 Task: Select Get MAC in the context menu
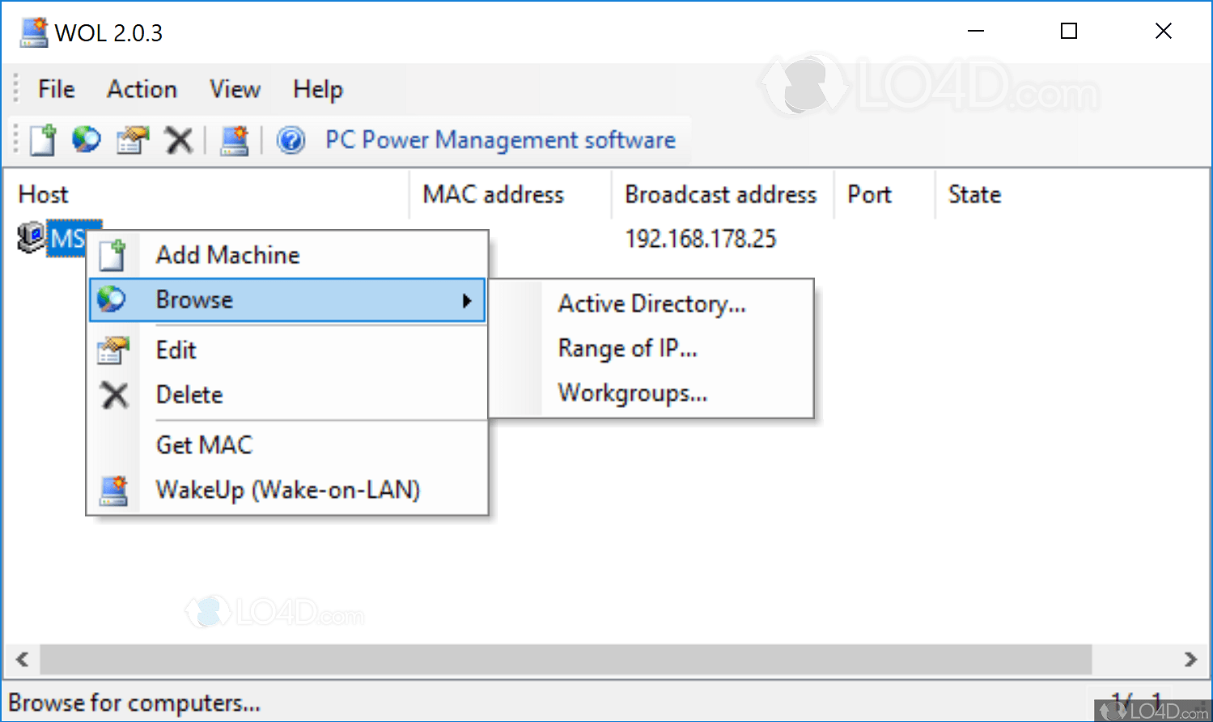pos(287,445)
